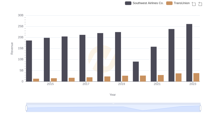205x118 pixels.
Task: Click the 2017 x-axis label
Action: (x=86, y=84)
